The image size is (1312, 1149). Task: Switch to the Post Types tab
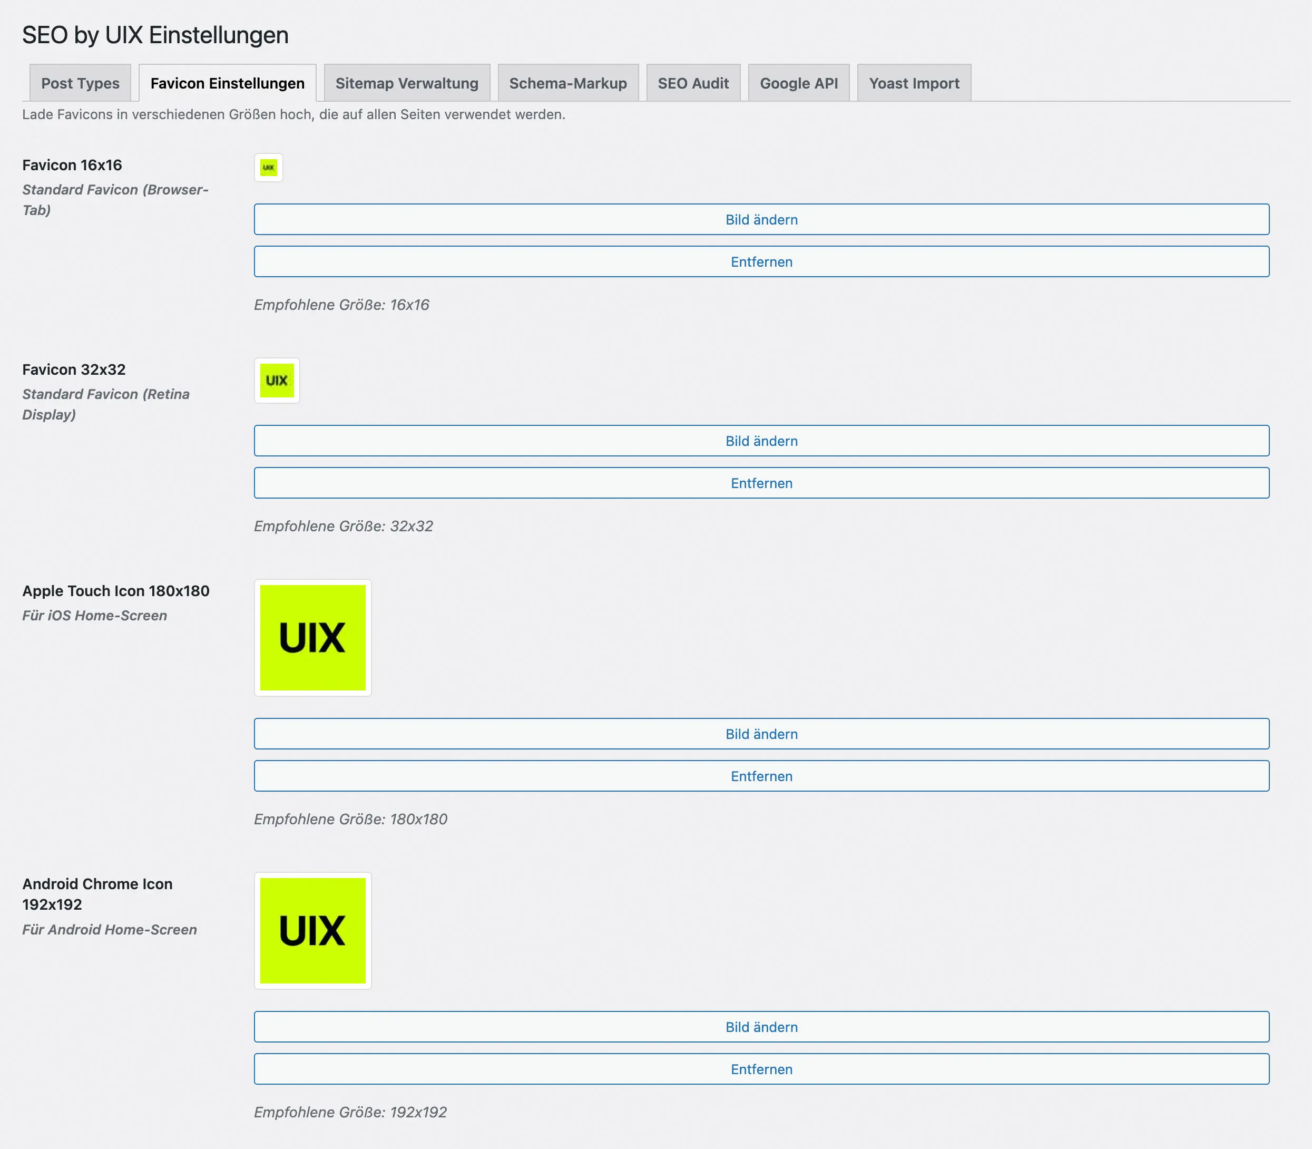click(80, 83)
